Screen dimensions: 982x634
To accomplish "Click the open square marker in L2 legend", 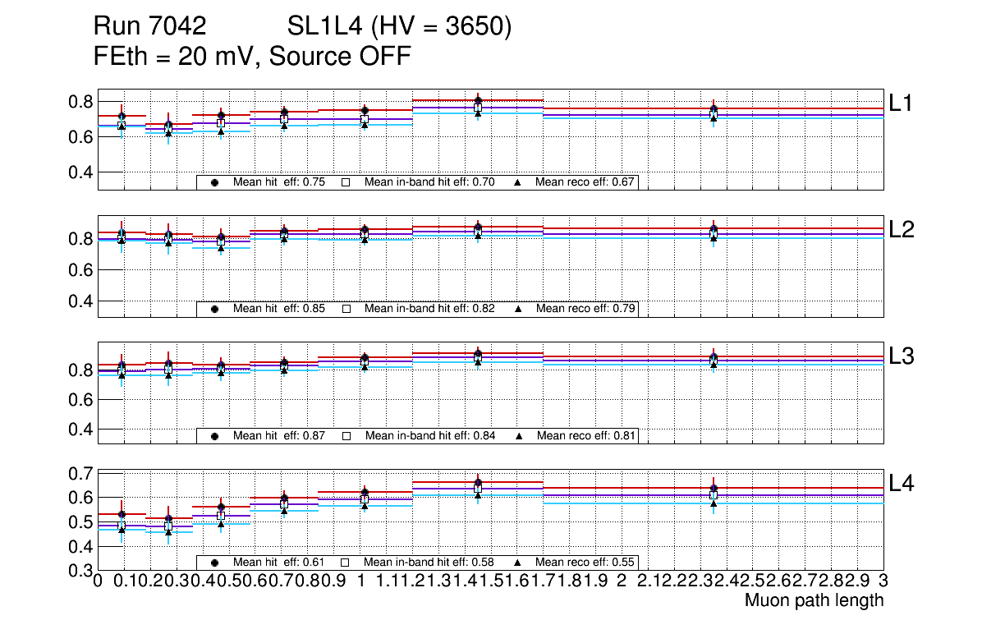I will coord(346,309).
